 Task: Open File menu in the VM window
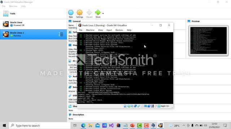click(80, 30)
